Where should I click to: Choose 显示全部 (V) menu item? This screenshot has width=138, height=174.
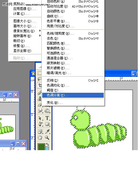pyautogui.click(x=25, y=51)
